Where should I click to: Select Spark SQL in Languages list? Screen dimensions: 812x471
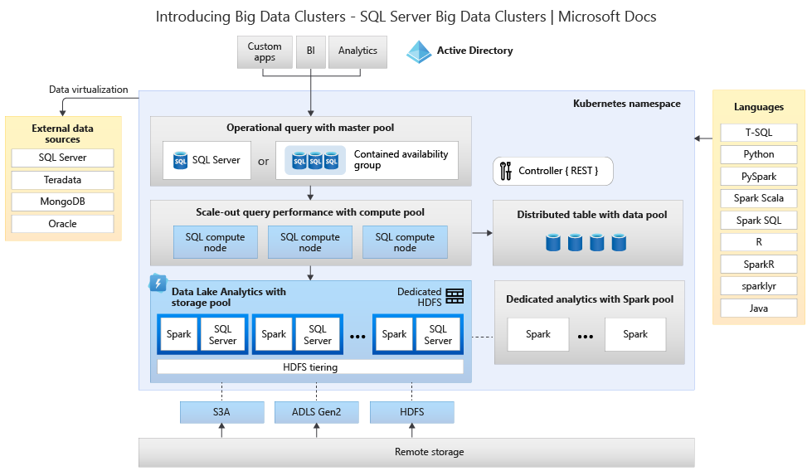point(759,221)
